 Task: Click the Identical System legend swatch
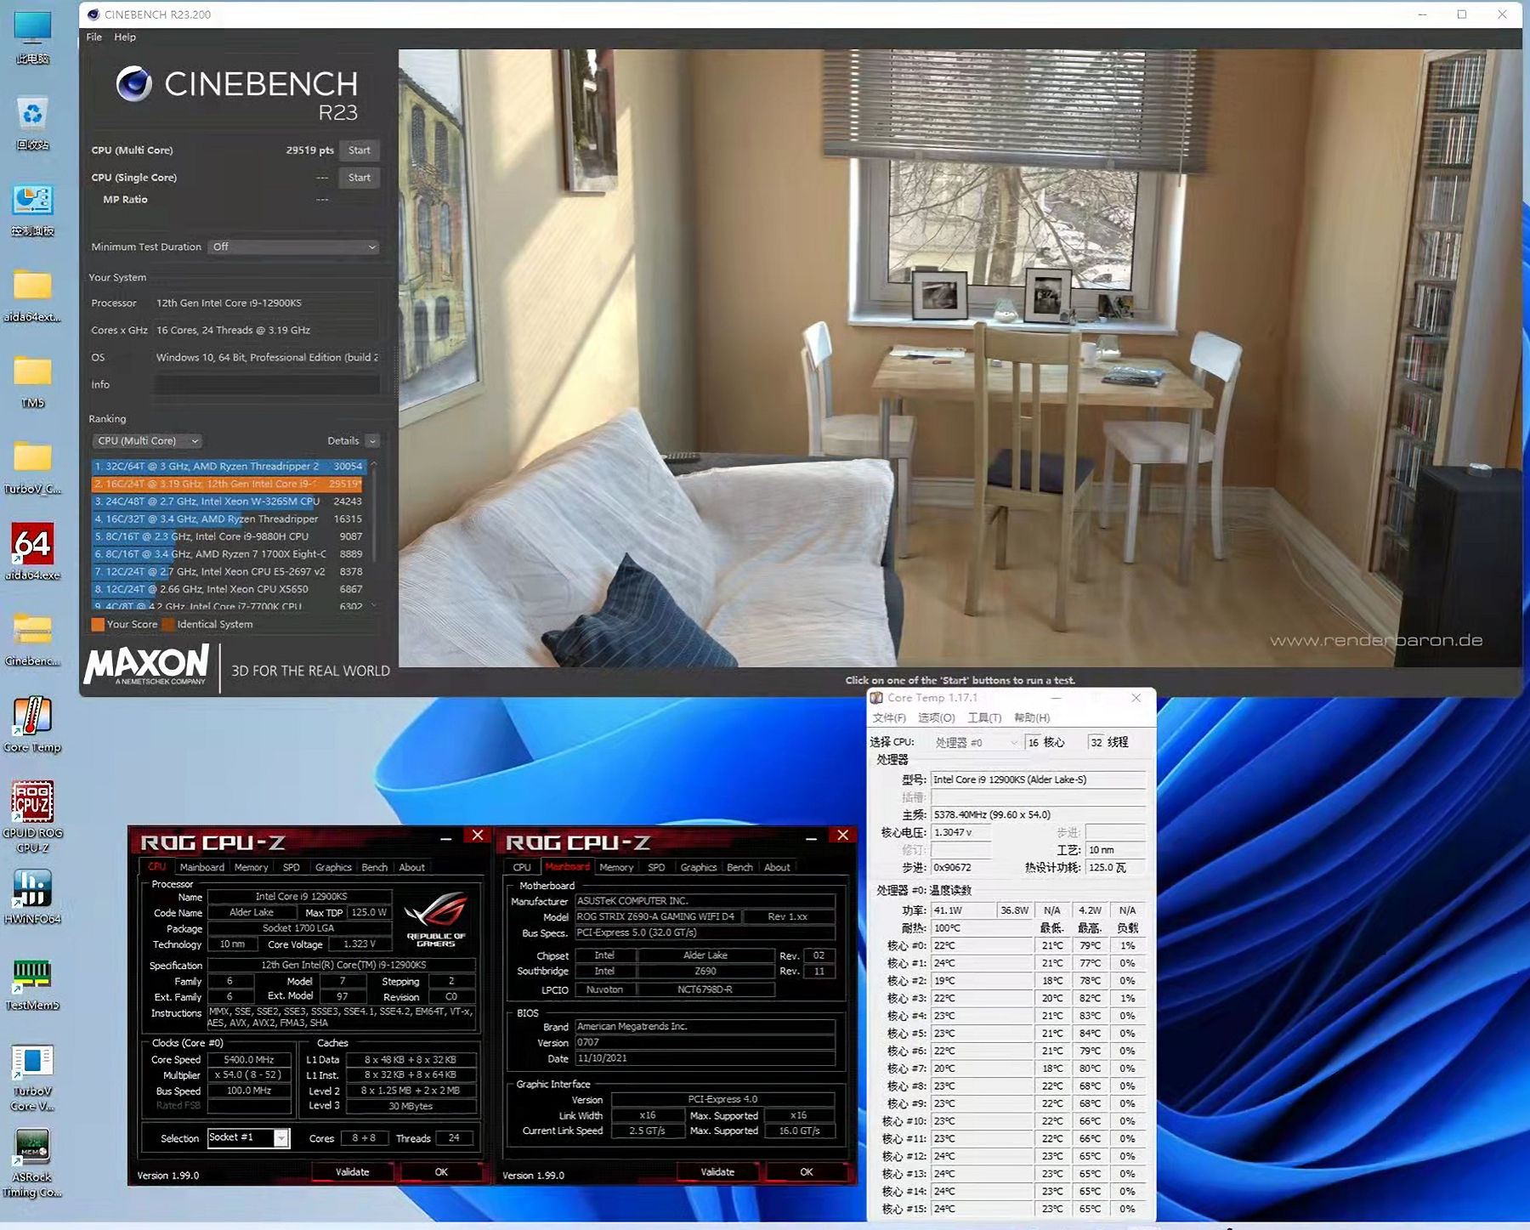click(x=168, y=625)
